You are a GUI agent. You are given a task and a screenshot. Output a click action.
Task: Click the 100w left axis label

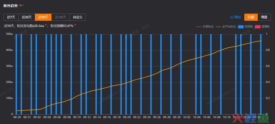[x=10, y=98]
